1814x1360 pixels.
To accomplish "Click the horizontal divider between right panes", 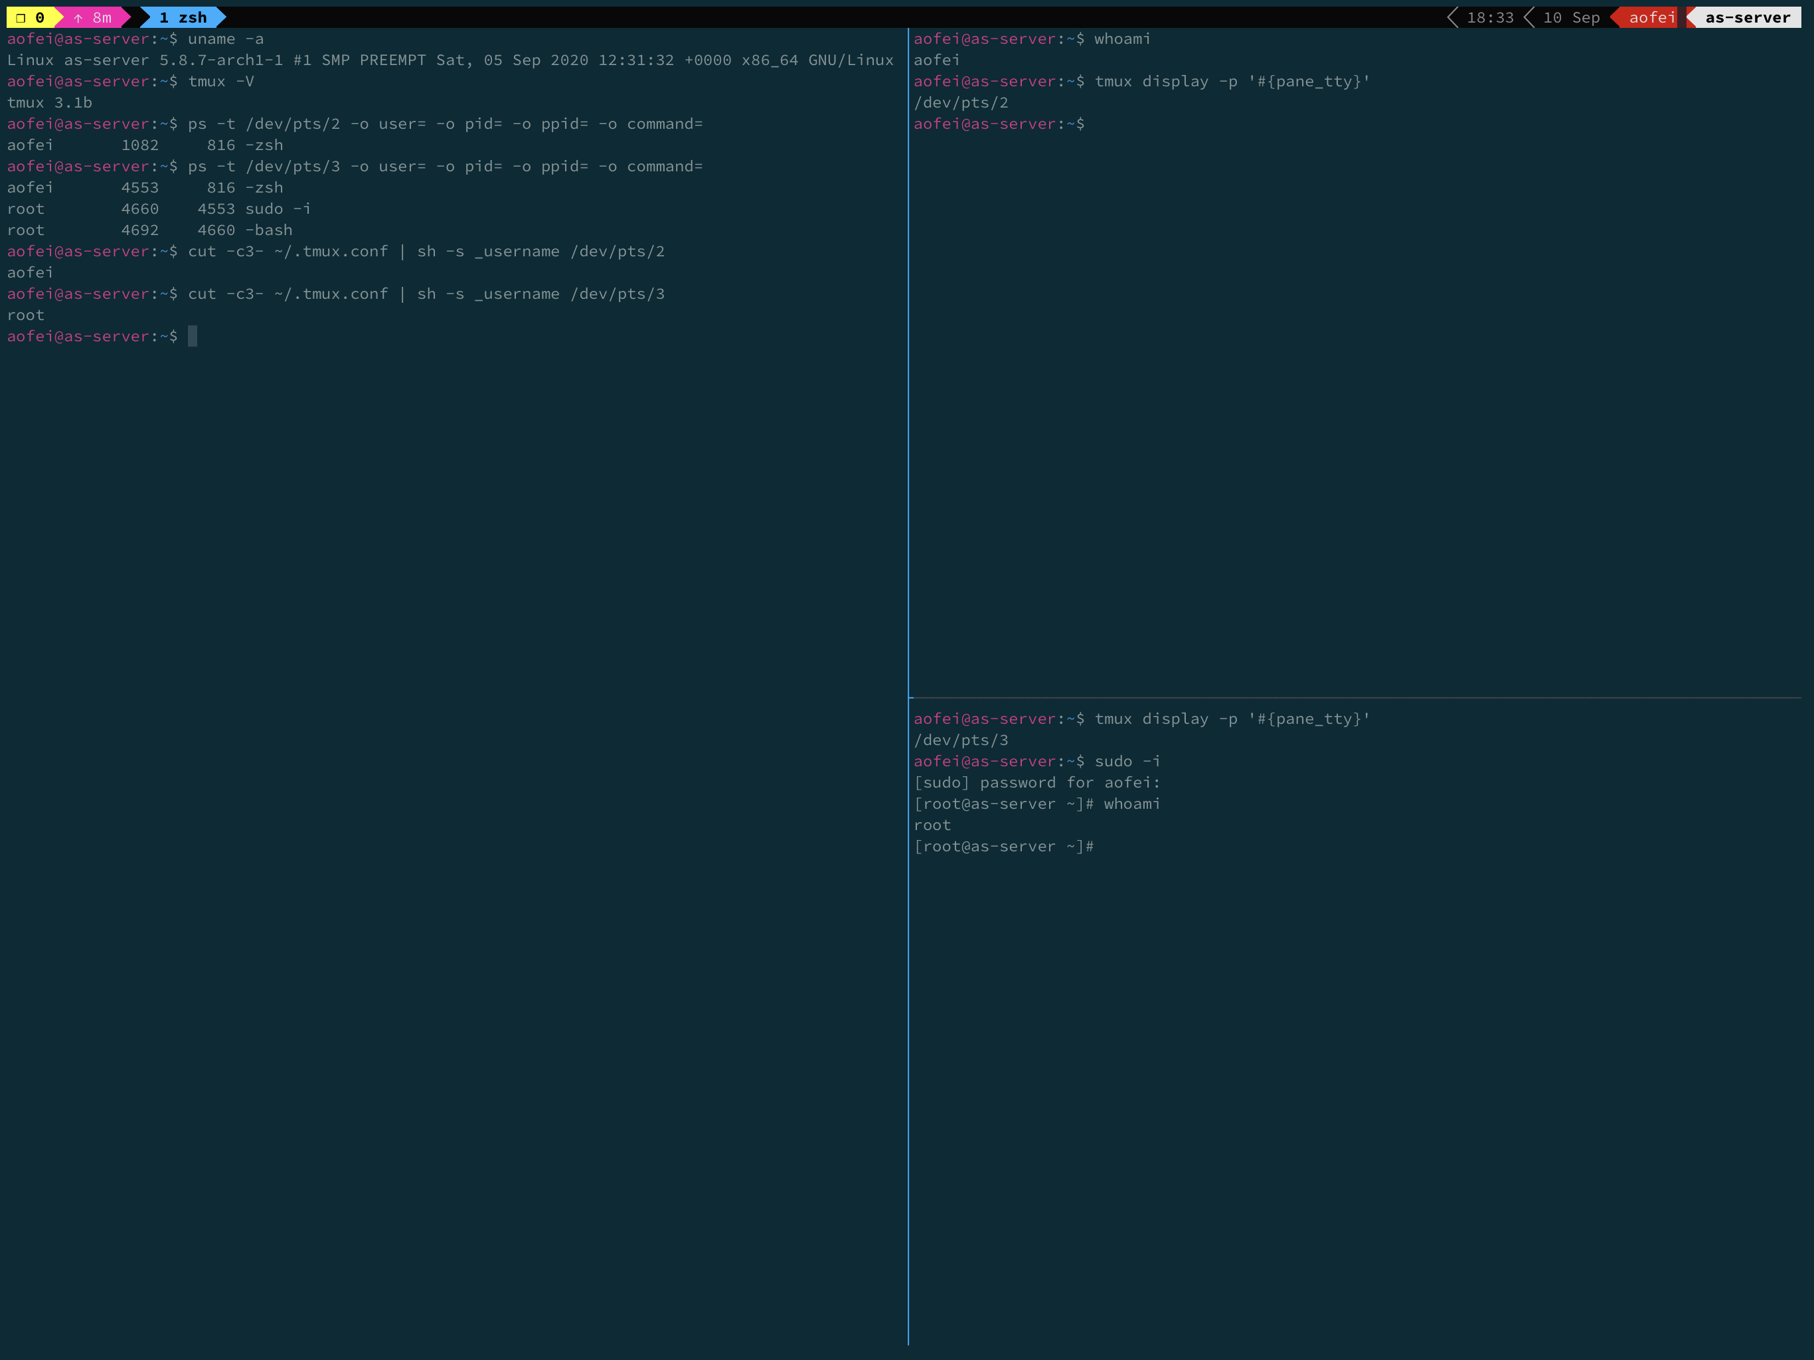I will click(x=1353, y=698).
